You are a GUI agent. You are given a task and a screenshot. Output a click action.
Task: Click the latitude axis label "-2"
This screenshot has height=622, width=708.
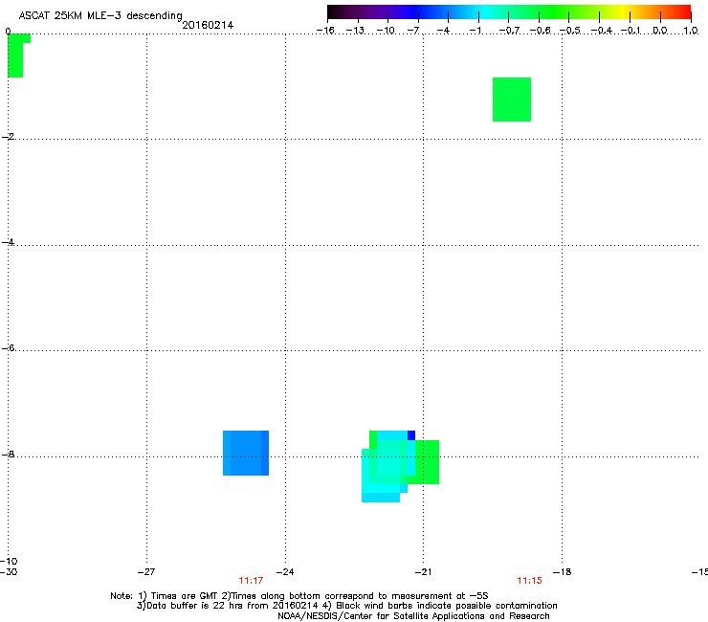point(8,137)
